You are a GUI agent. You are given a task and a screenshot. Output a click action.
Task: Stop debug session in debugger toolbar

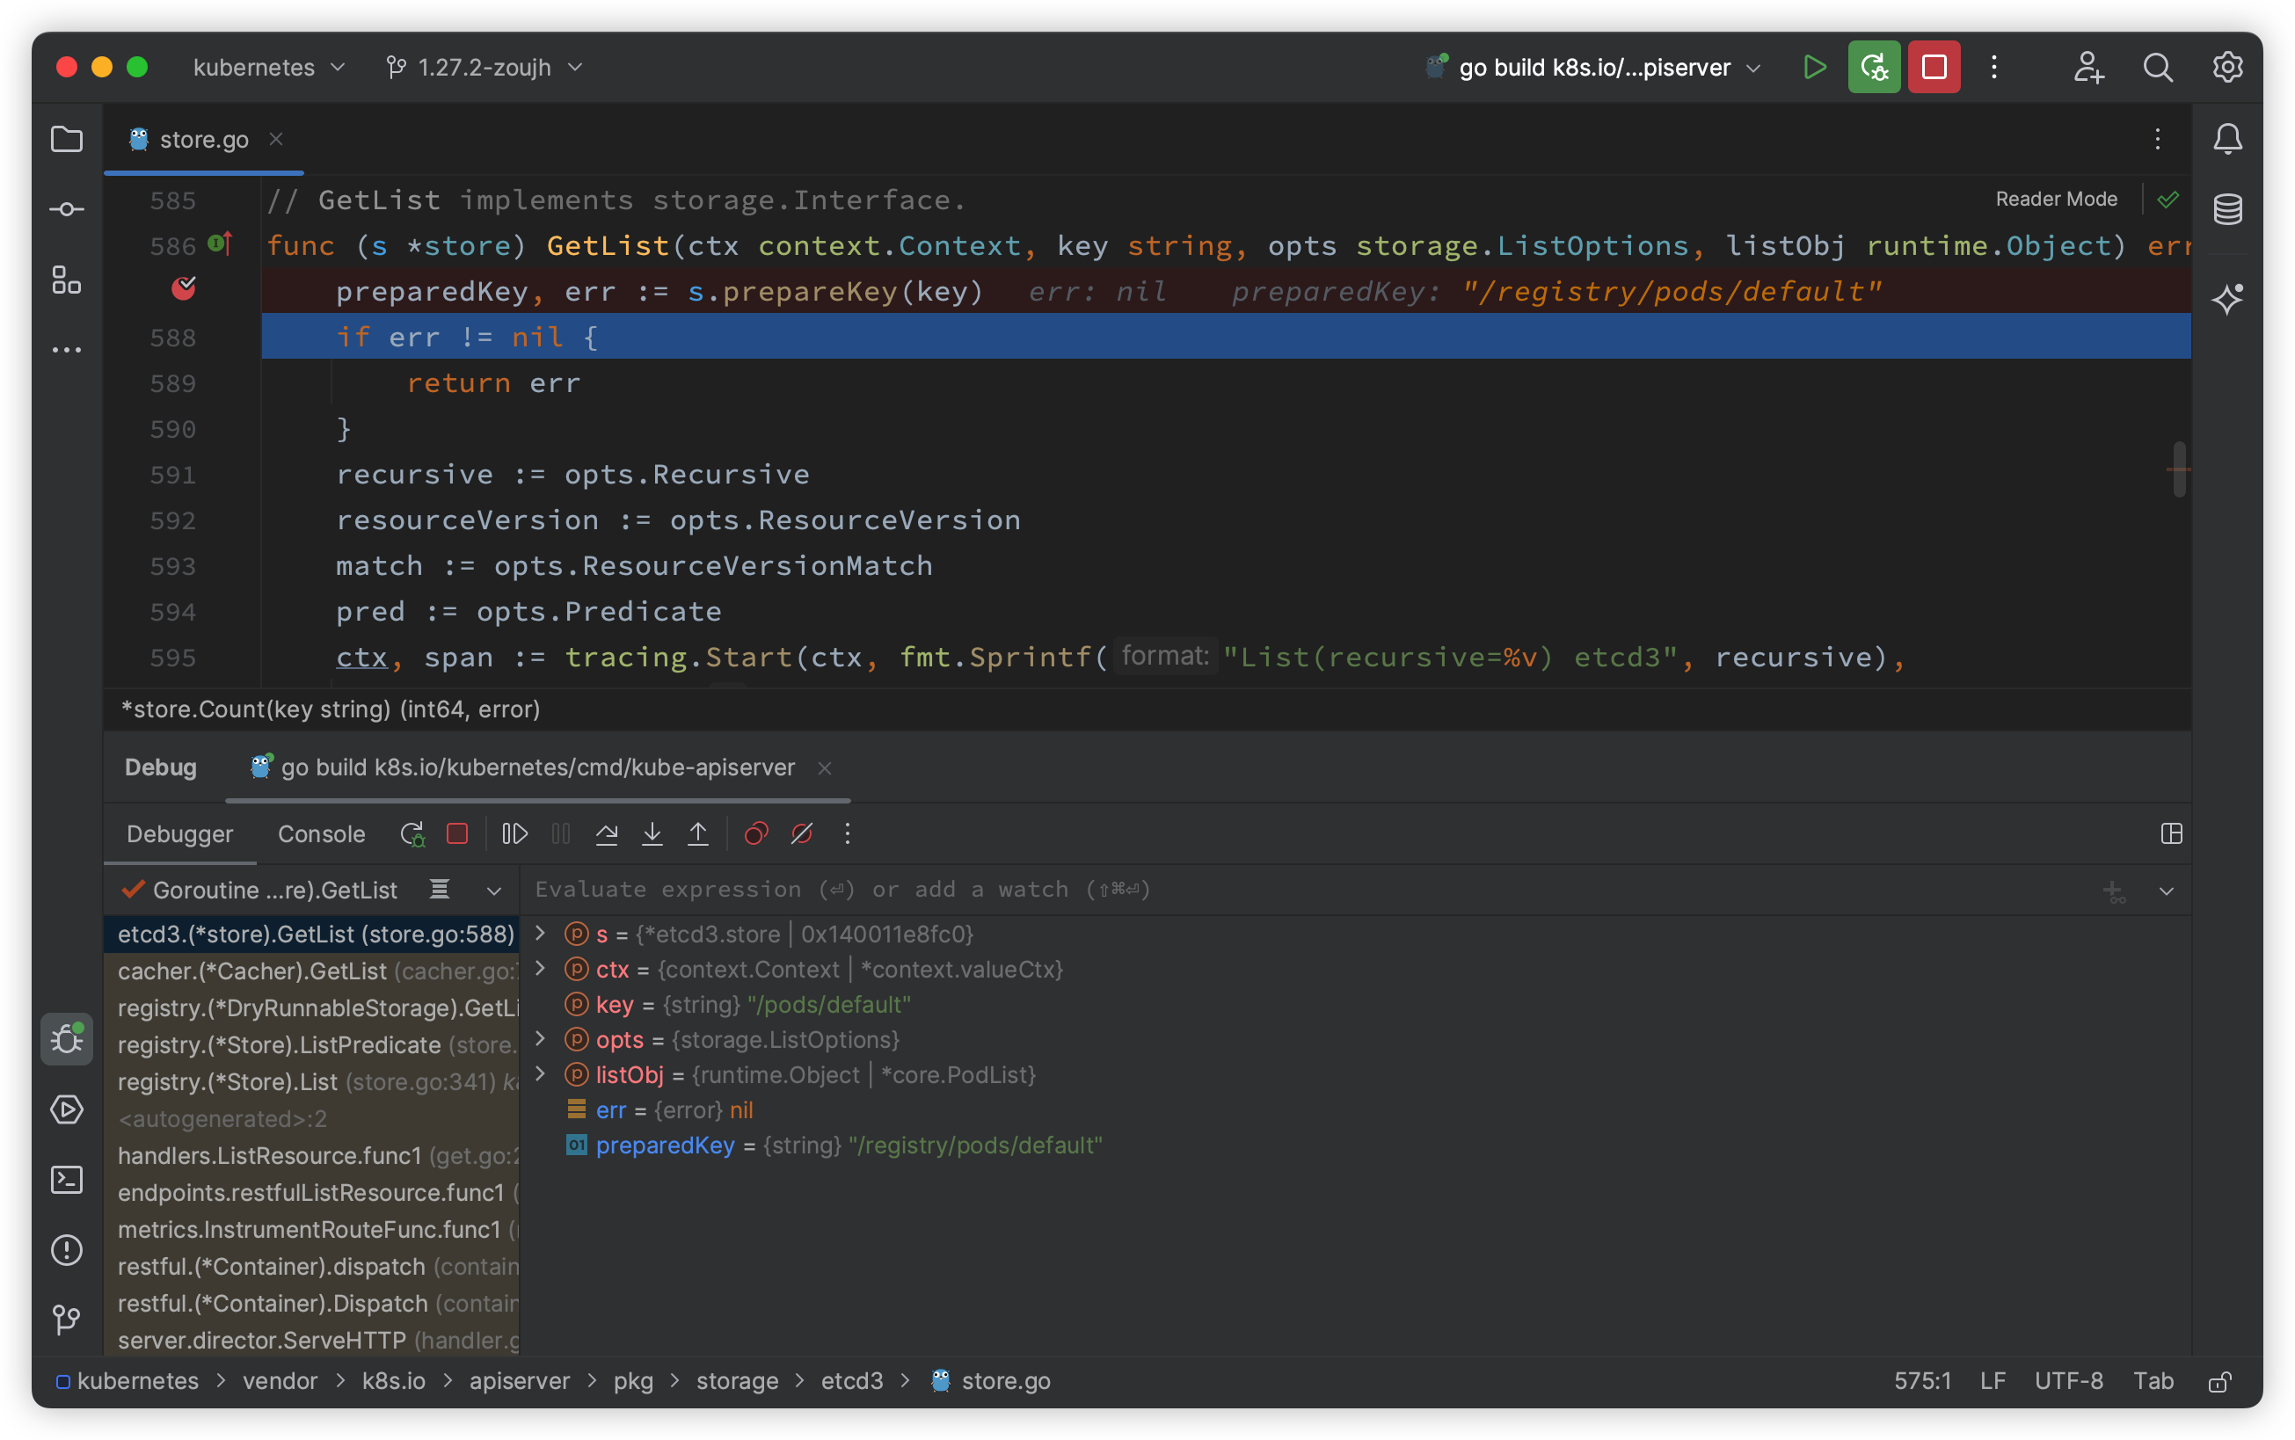pos(457,834)
